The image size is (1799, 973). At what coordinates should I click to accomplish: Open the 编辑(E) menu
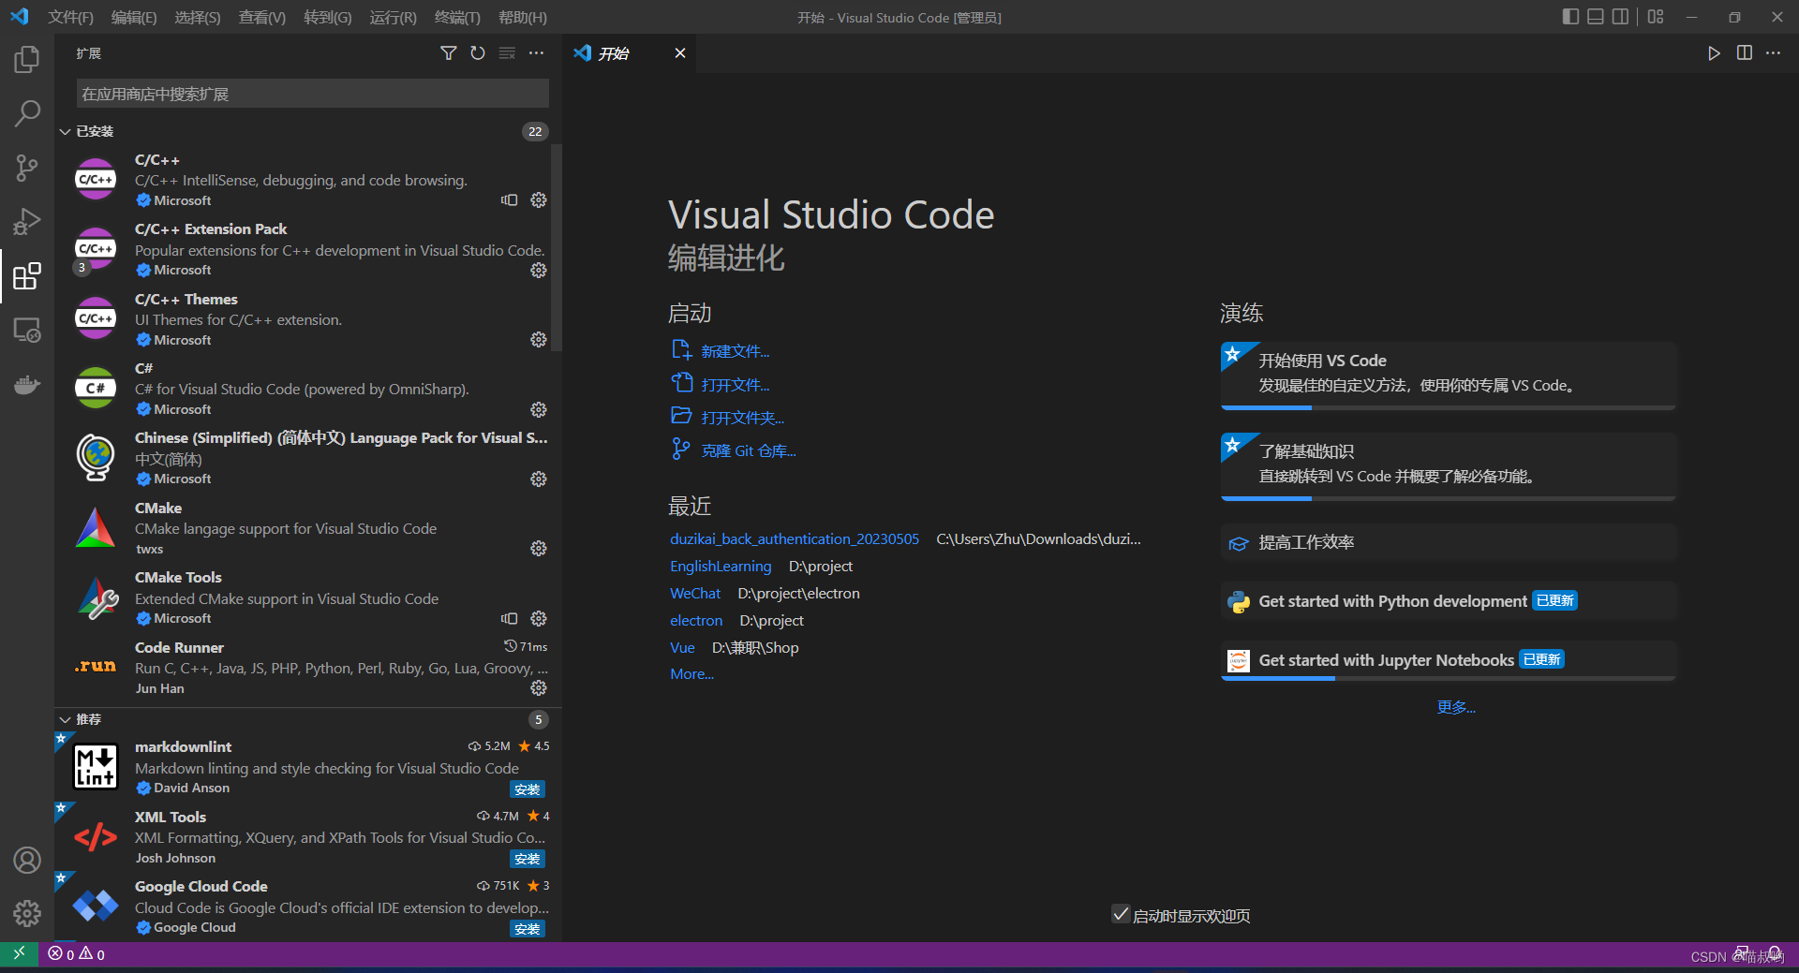[134, 18]
